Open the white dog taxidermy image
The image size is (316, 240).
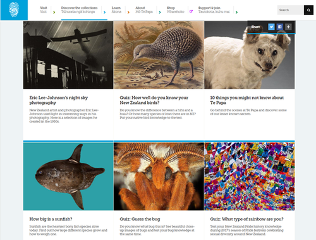[x=250, y=55]
